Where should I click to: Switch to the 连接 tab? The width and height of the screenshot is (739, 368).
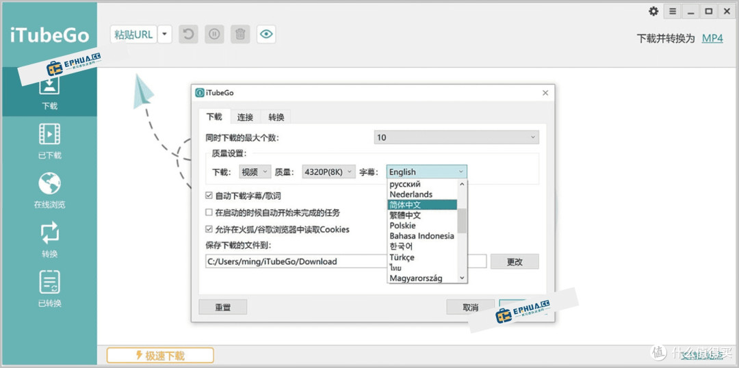coord(245,118)
